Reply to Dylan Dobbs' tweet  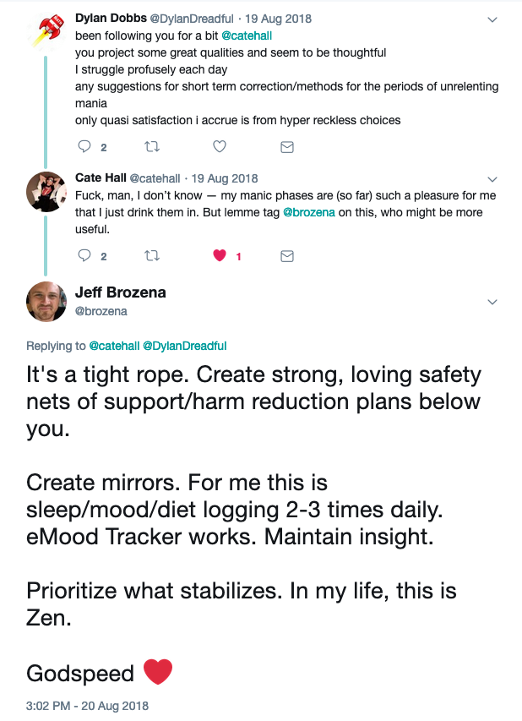point(84,147)
